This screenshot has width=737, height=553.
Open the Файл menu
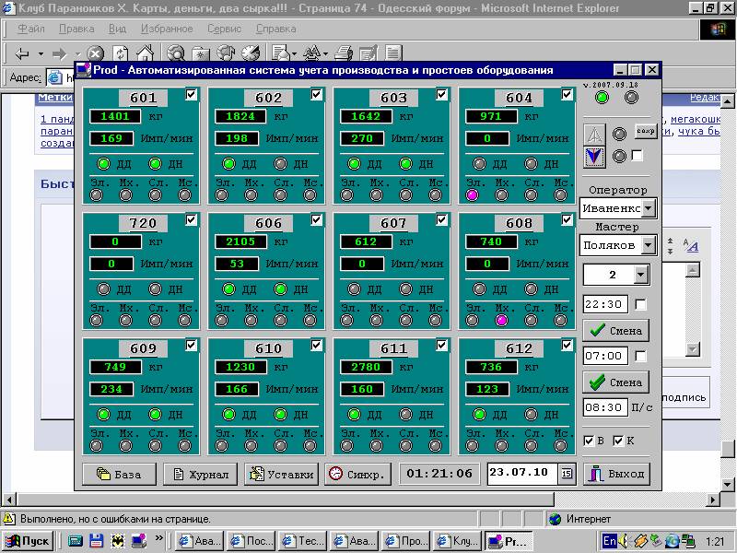(x=31, y=29)
